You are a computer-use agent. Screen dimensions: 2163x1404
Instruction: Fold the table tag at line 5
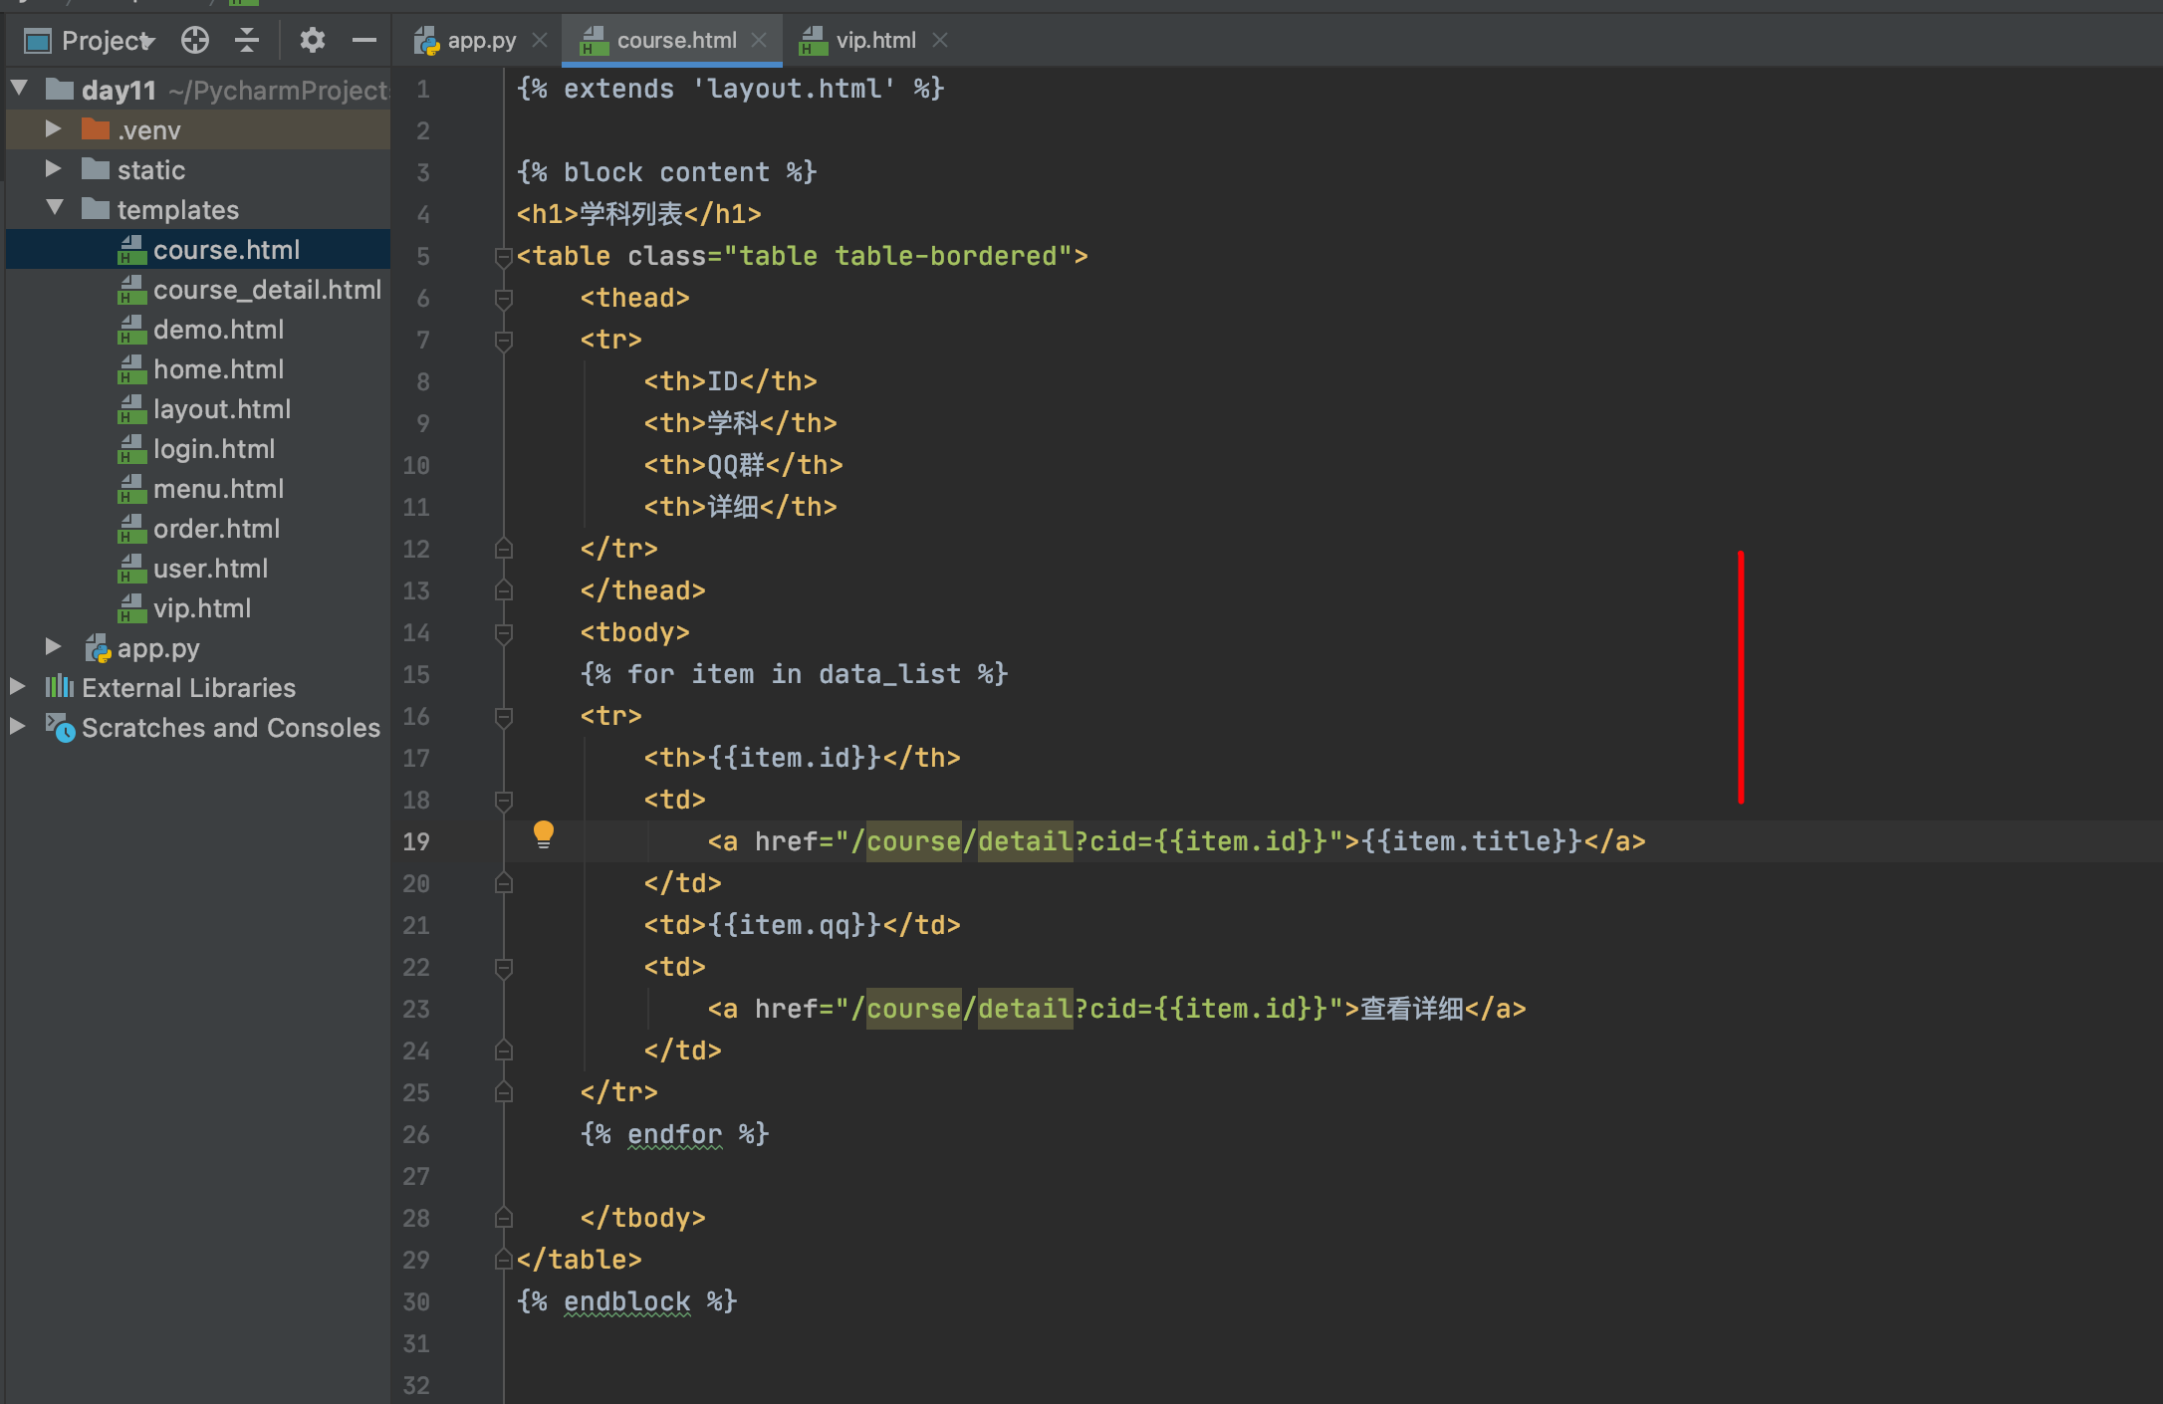(x=503, y=257)
